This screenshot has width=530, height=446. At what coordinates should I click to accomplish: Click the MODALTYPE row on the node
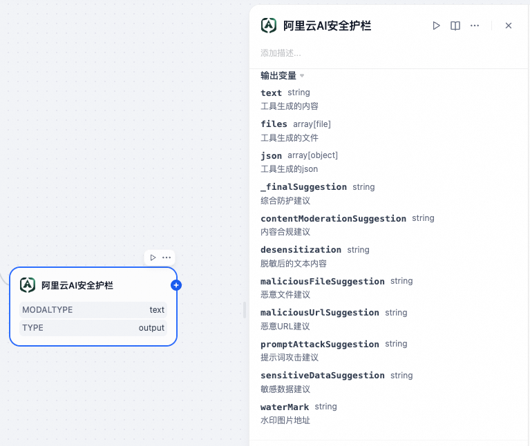click(93, 310)
